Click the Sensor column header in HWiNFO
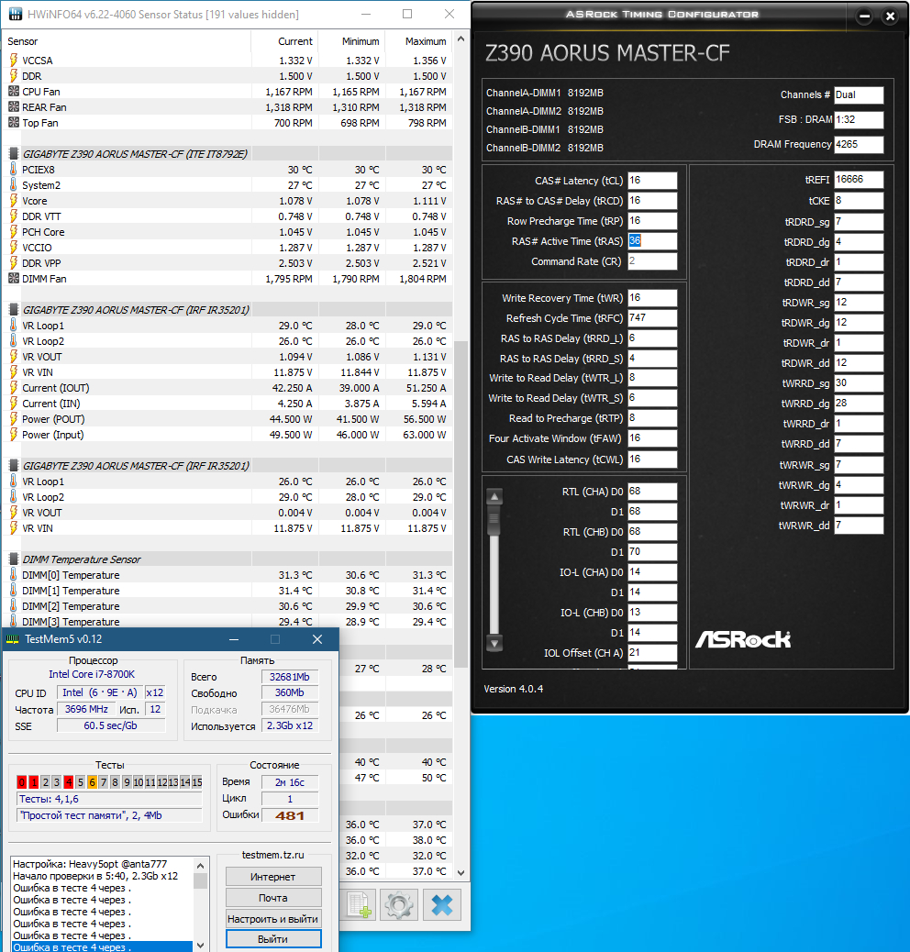910x952 pixels. (127, 41)
